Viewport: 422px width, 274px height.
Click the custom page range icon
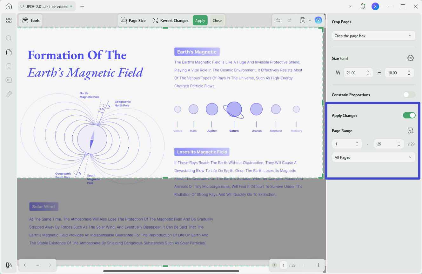pos(411,130)
